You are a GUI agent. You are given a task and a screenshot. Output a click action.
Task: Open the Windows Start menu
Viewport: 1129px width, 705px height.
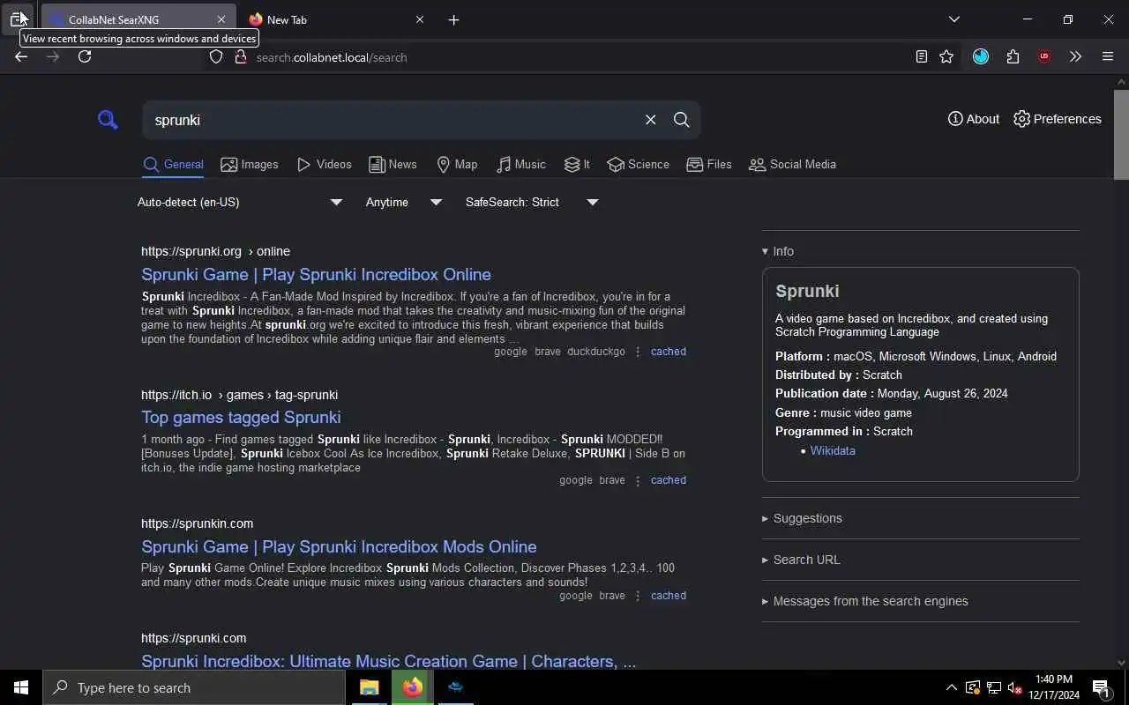click(21, 687)
